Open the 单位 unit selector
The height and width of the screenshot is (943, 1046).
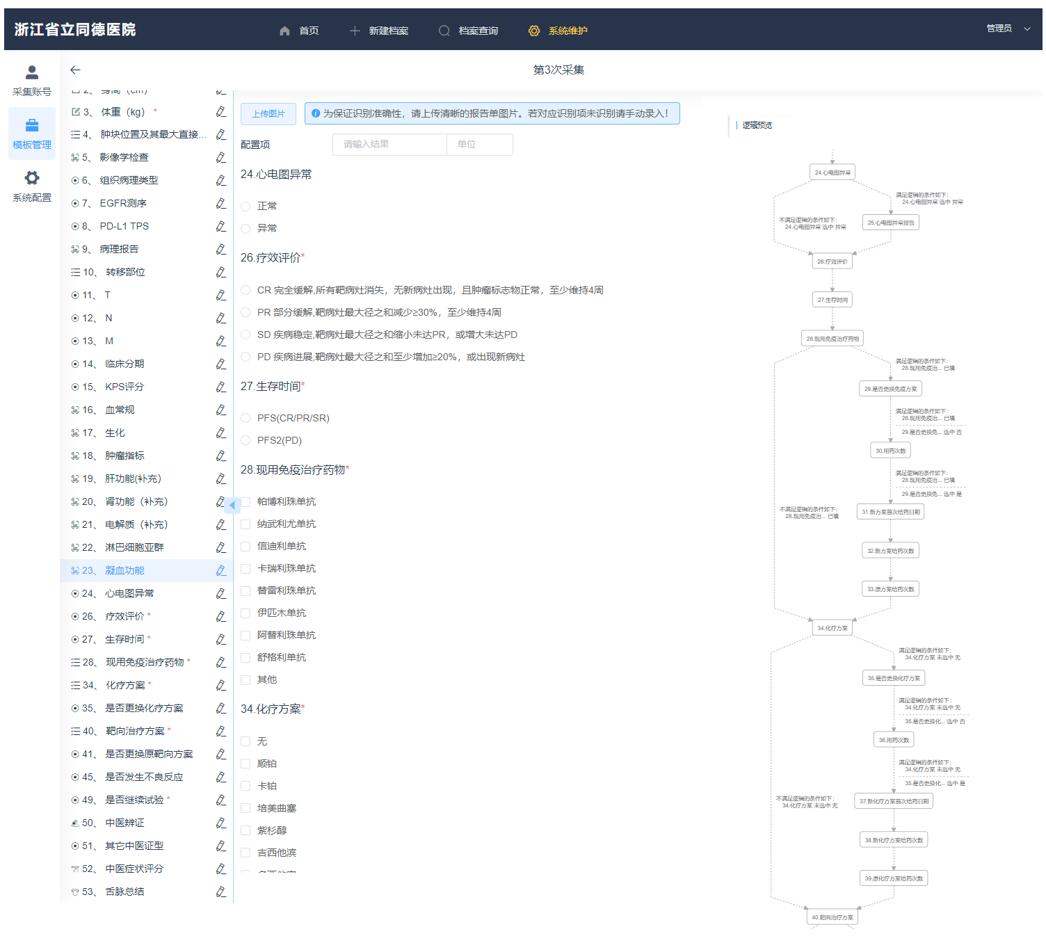click(x=479, y=145)
